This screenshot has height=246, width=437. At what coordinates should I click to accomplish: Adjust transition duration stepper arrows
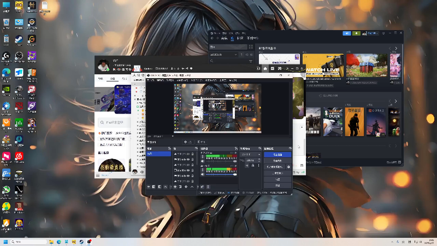[x=259, y=160]
